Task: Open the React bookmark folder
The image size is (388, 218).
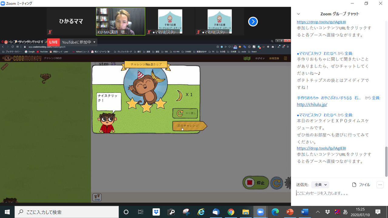Action: [253, 52]
